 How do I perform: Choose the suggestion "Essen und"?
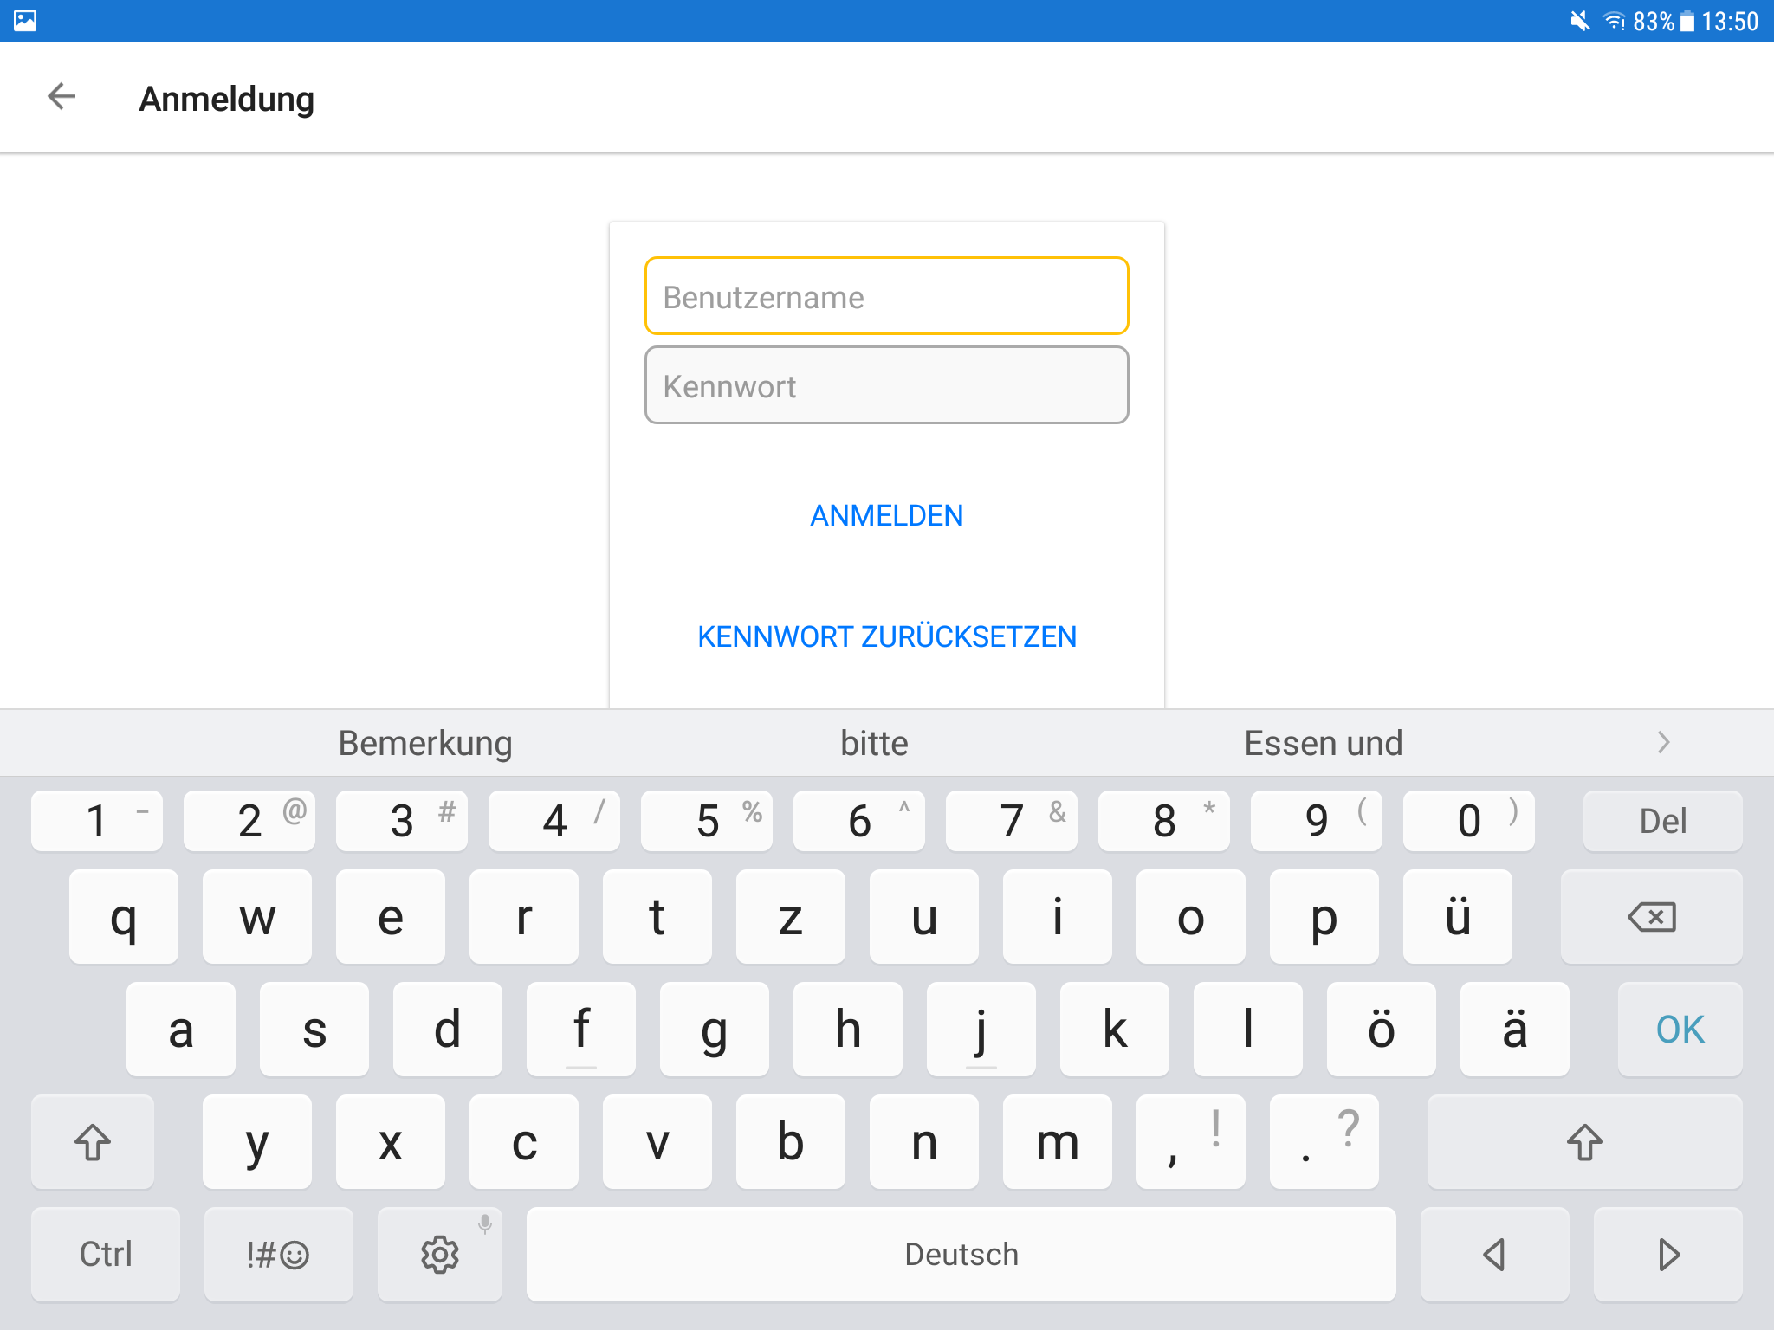tap(1323, 743)
